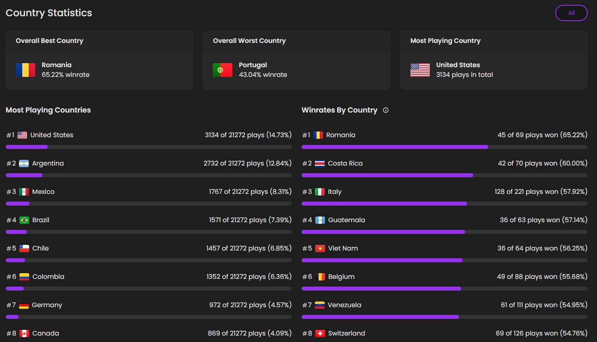Click the info icon beside Winrates By Country
The width and height of the screenshot is (597, 342).
click(386, 110)
